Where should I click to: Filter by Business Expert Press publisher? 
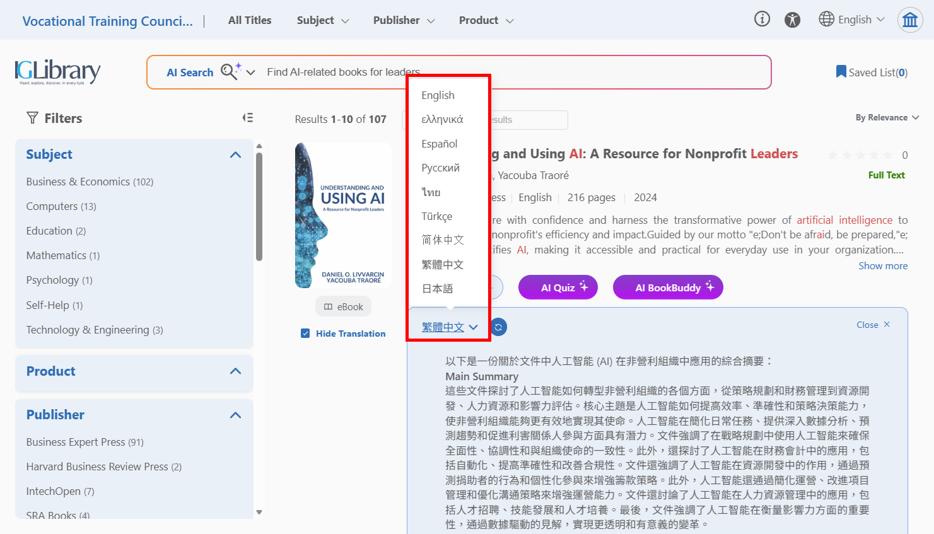pos(85,442)
